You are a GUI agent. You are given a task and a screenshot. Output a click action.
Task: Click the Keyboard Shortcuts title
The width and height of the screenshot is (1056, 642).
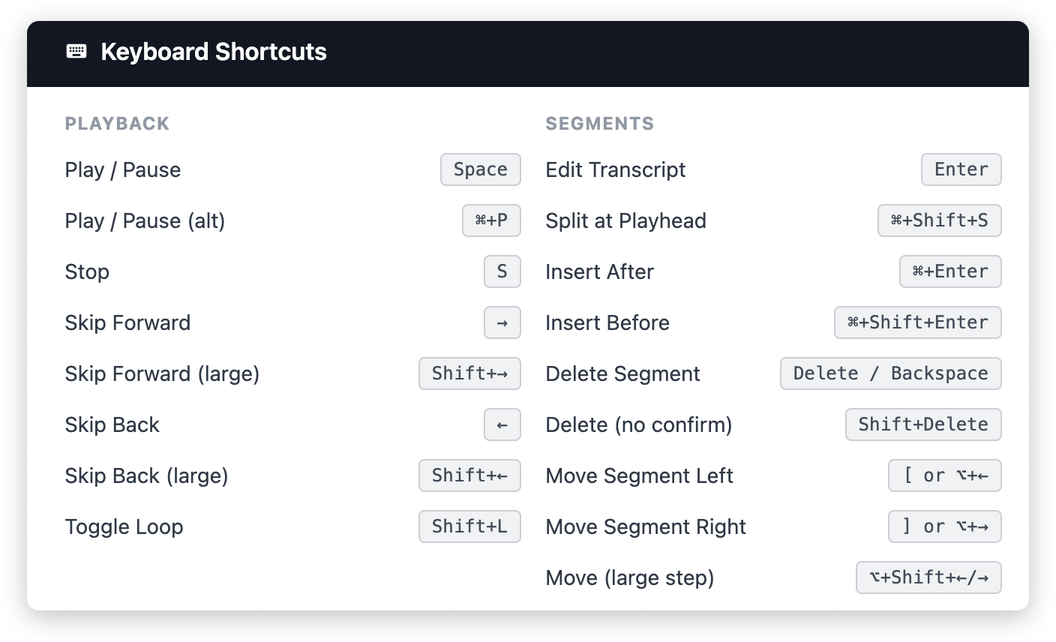pos(214,52)
